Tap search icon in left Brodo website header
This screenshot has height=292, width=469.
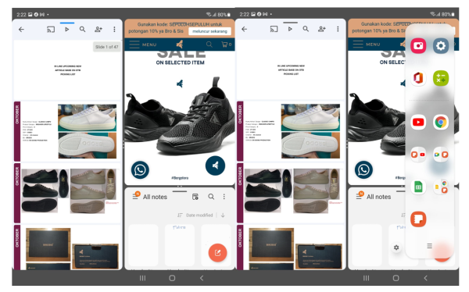(209, 45)
